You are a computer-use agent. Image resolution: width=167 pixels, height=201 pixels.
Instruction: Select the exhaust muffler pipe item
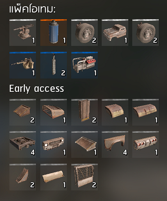pos(53,65)
